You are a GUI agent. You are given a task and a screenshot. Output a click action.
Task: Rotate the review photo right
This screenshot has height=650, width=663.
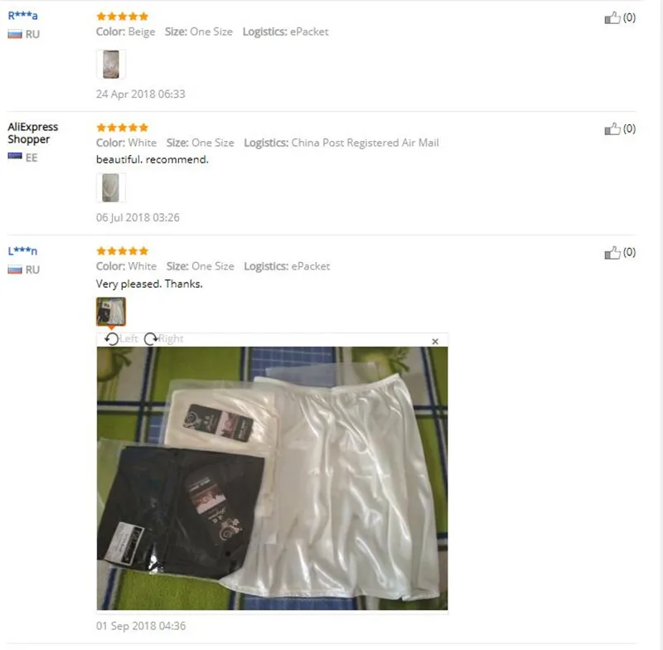pyautogui.click(x=163, y=339)
